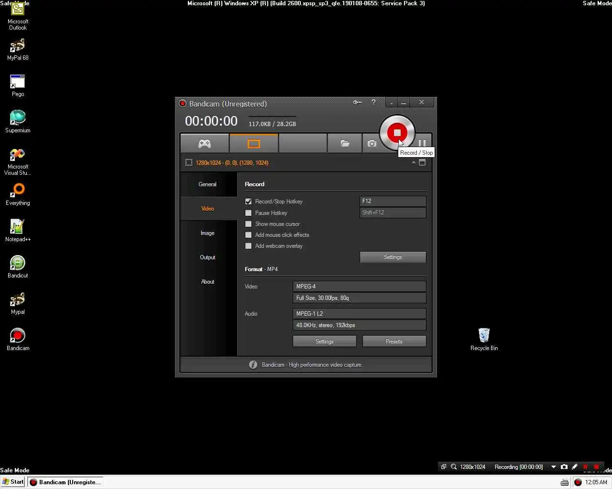Viewport: 612px width, 489px height.
Task: Open the Everything search desktop icon
Action: [x=18, y=195]
